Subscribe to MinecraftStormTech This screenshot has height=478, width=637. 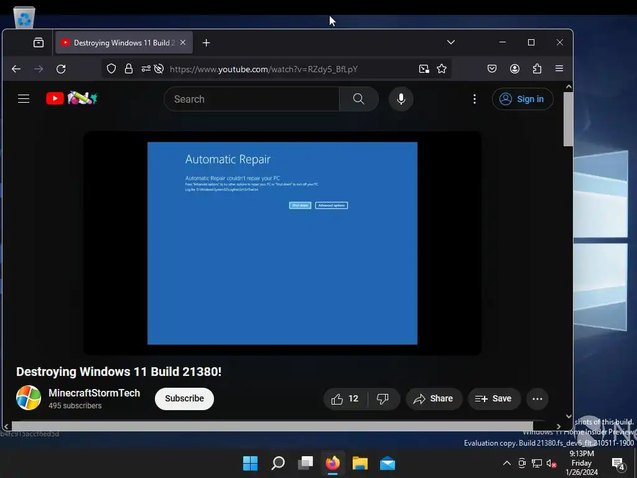[x=184, y=398]
